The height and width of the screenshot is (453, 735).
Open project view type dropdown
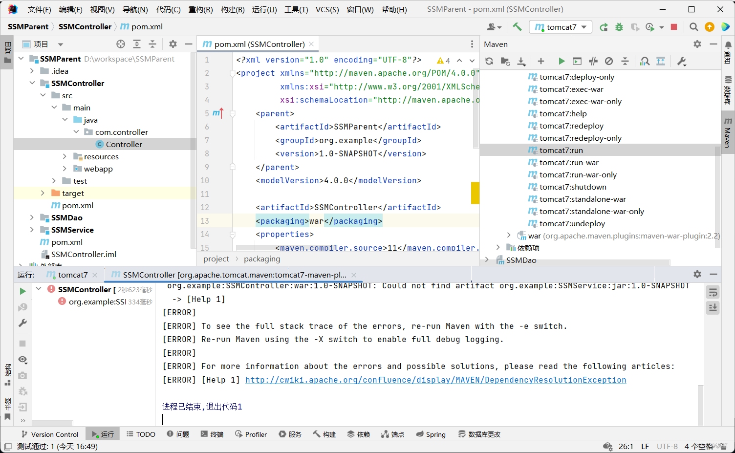point(61,44)
